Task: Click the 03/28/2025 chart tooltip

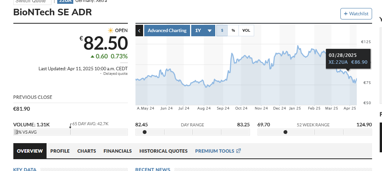Action: (348, 58)
